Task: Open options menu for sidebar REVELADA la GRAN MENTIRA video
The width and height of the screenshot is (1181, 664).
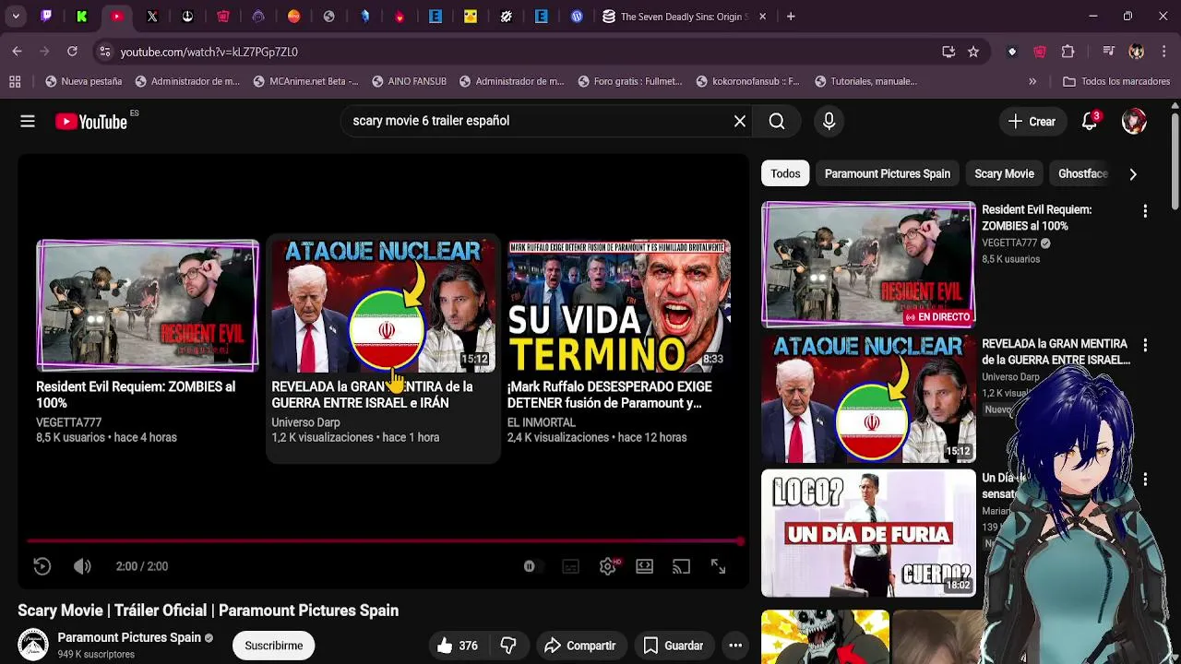Action: [x=1145, y=345]
